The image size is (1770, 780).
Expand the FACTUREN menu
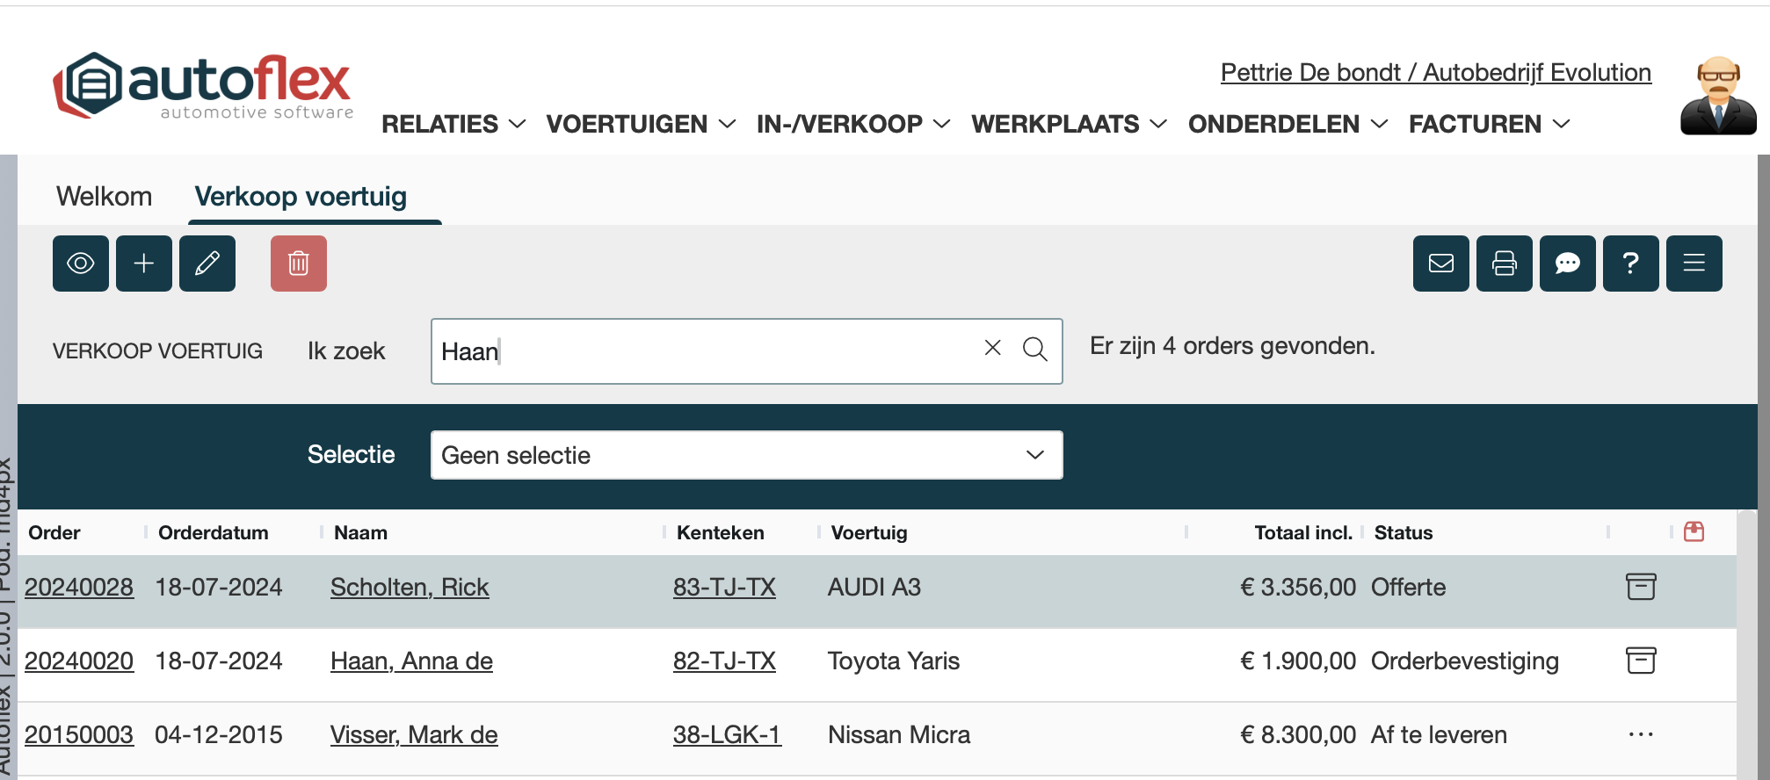(1489, 125)
